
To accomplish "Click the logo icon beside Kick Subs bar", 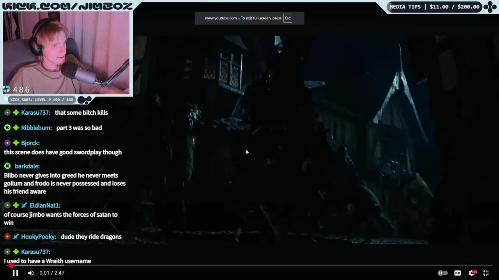I will [85, 100].
